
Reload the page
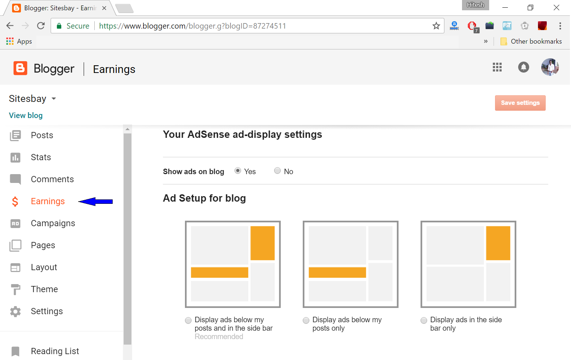41,26
